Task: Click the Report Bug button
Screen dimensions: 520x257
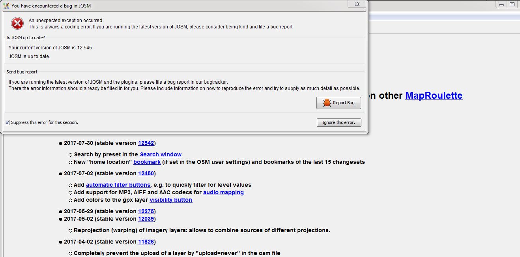Action: click(x=339, y=103)
